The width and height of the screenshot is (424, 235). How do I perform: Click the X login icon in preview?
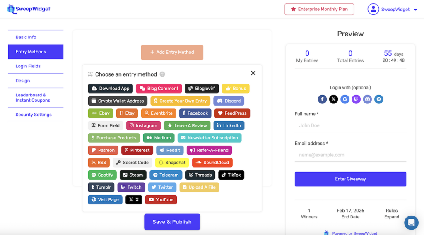point(334,99)
